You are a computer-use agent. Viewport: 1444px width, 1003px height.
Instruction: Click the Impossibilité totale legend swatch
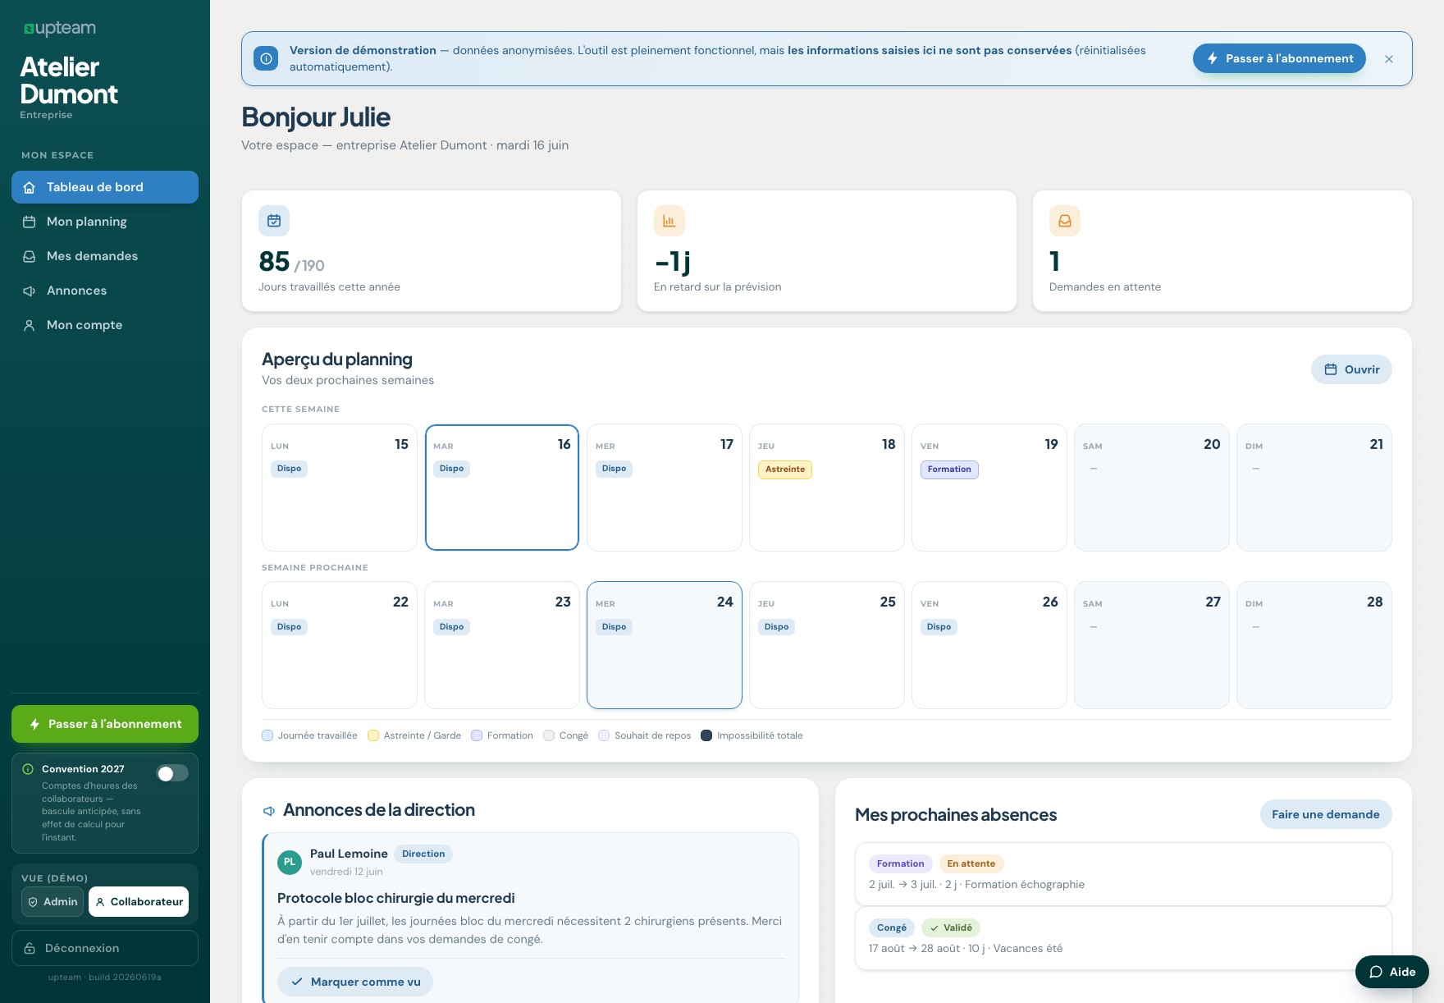click(x=706, y=735)
